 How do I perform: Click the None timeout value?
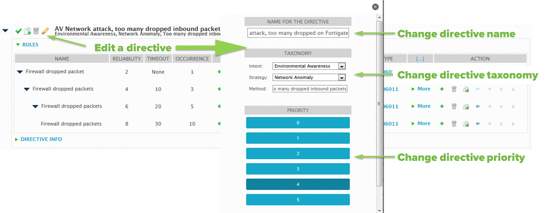pyautogui.click(x=158, y=72)
